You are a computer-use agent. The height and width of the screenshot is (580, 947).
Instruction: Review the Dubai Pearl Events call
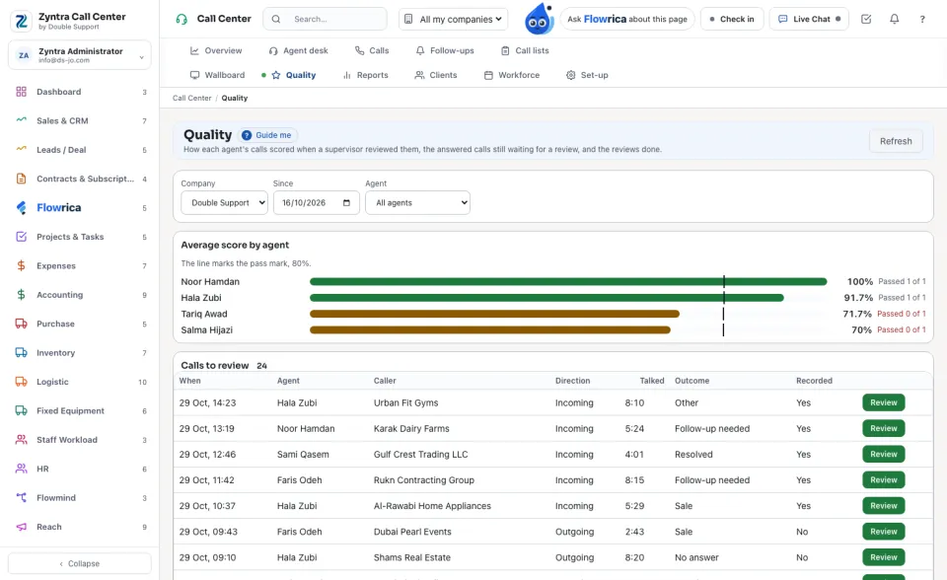(x=884, y=532)
